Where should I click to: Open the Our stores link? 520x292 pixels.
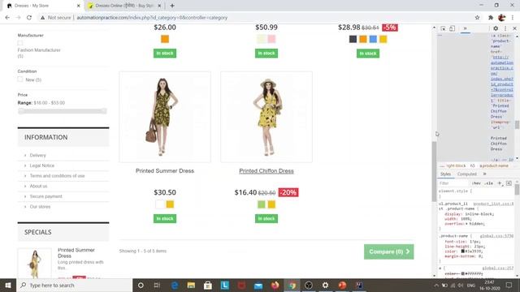(x=40, y=207)
